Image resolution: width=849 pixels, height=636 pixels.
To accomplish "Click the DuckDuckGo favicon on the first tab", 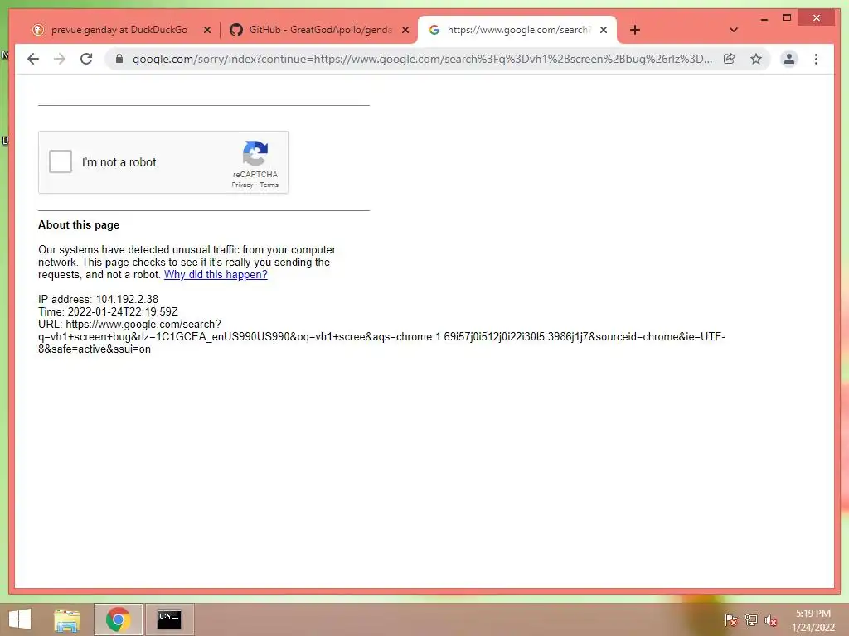I will [x=38, y=30].
